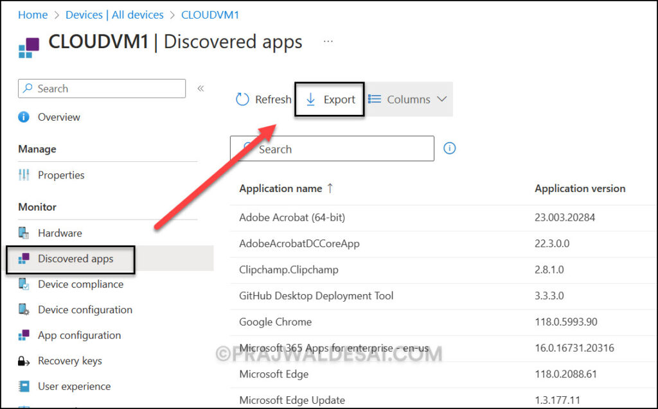This screenshot has height=409, width=658.
Task: Go to Devices | All devices breadcrumb
Action: [x=114, y=15]
